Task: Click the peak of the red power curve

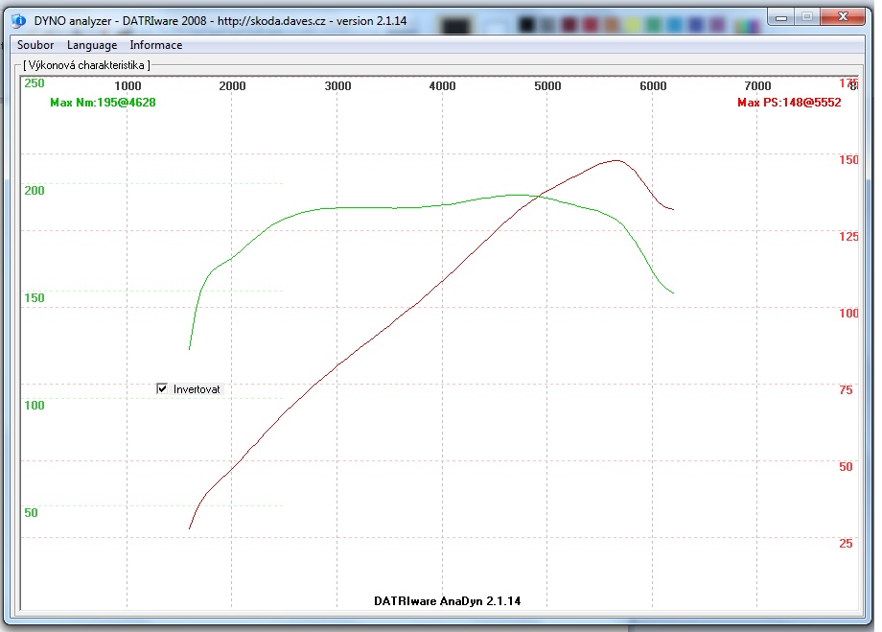Action: tap(614, 160)
